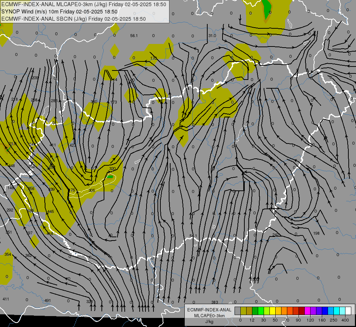Image resolution: width=356 pixels, height=327 pixels.
Task: Click the legend tick label 30
Action: point(263,320)
